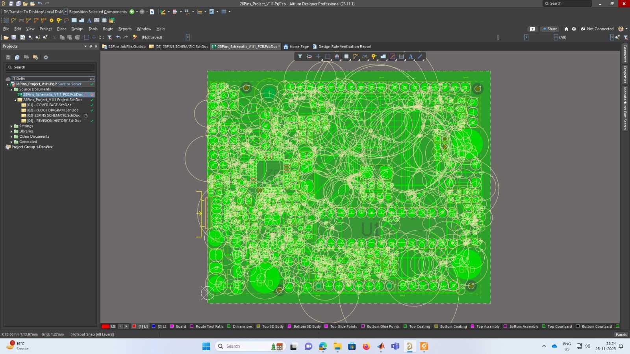Select the place line tool
Viewport: 630px width, 354px height.
(420, 57)
